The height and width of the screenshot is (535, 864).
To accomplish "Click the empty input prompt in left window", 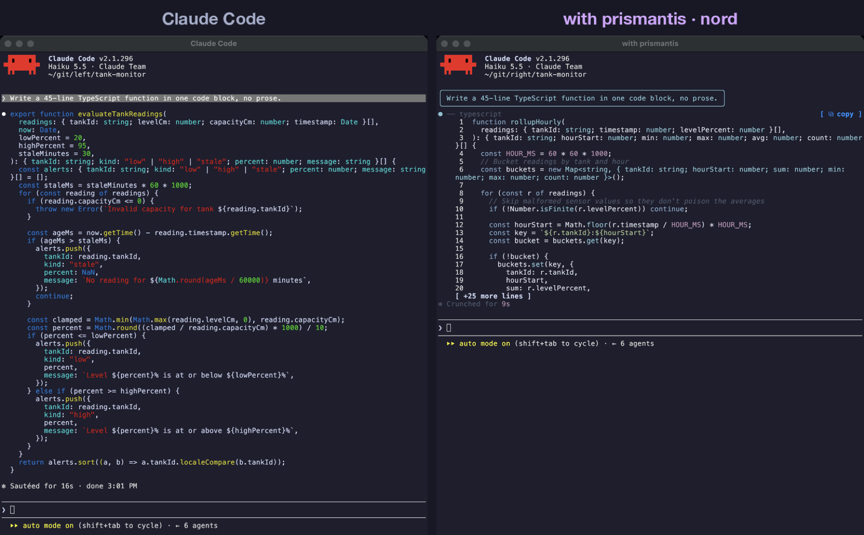I will click(x=214, y=510).
